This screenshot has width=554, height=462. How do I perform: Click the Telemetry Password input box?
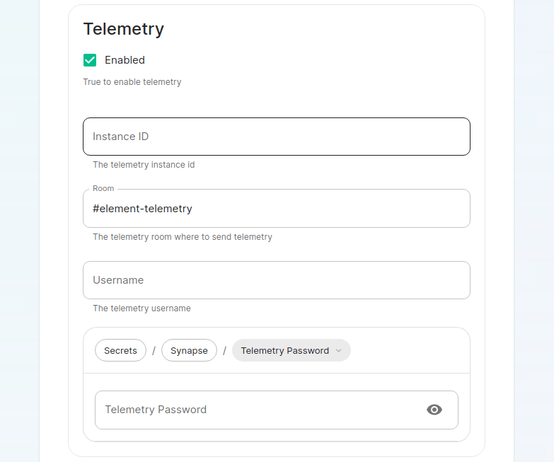[255, 410]
